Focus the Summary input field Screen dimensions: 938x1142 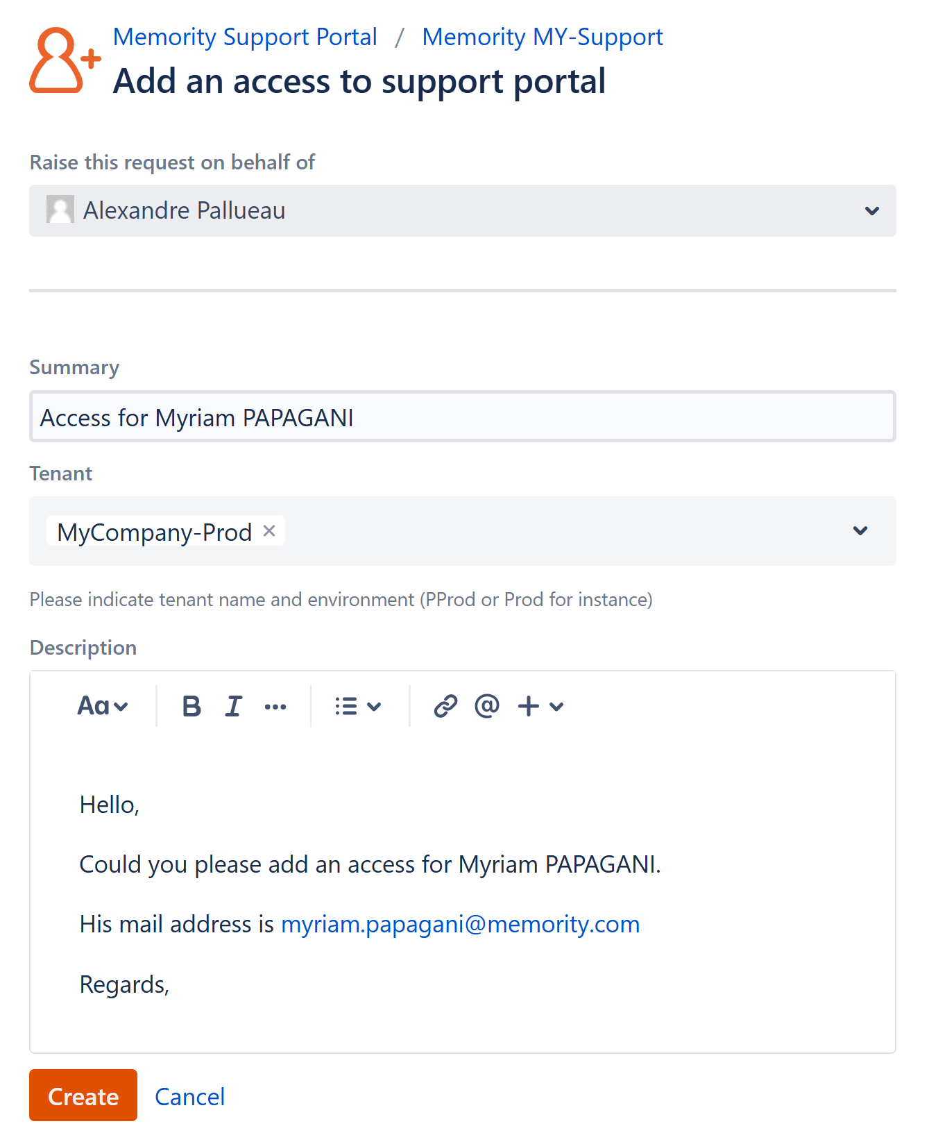[x=462, y=417]
